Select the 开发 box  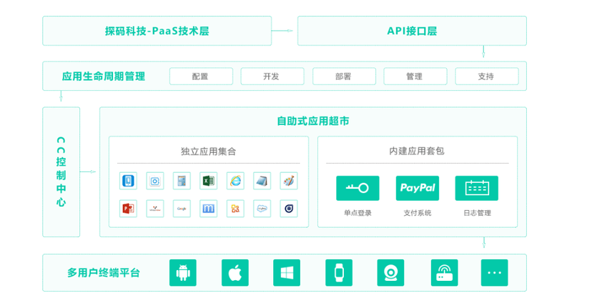272,76
